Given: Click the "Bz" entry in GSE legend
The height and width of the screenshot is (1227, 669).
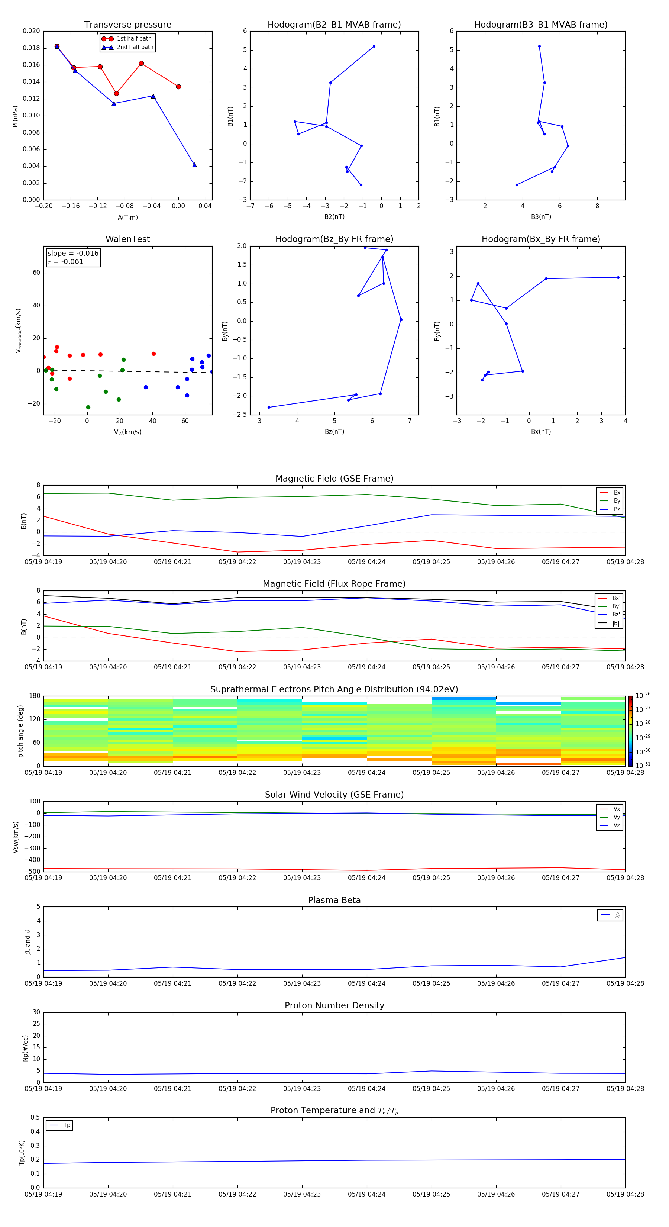Looking at the screenshot, I should click(x=610, y=509).
